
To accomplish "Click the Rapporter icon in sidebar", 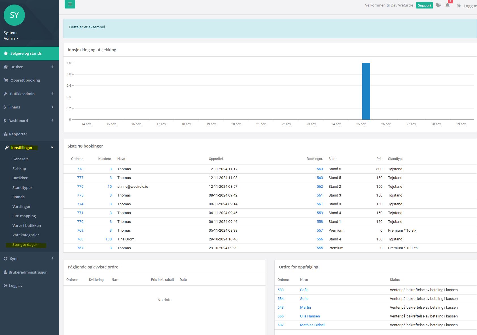I will pyautogui.click(x=5, y=134).
